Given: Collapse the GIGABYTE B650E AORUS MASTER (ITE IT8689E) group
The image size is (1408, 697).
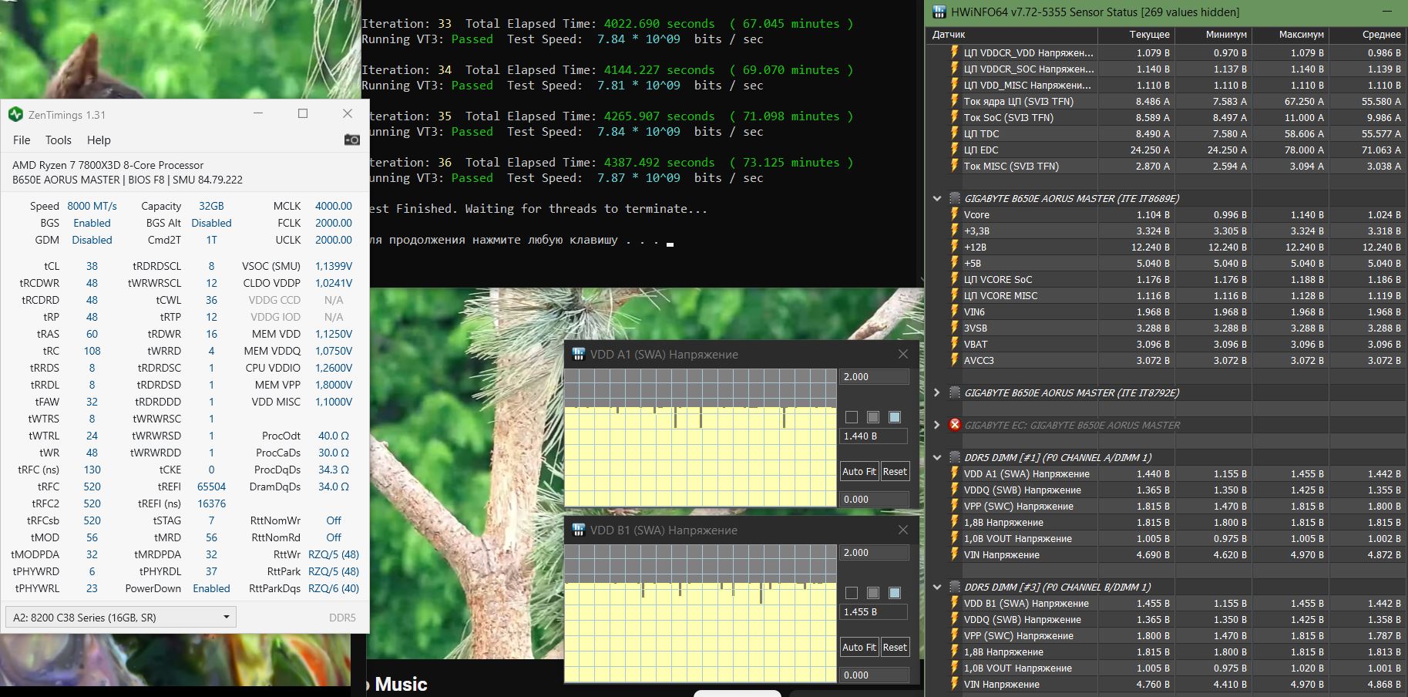Looking at the screenshot, I should click(x=937, y=198).
